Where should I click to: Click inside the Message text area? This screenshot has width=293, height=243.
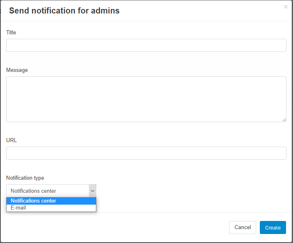146,99
